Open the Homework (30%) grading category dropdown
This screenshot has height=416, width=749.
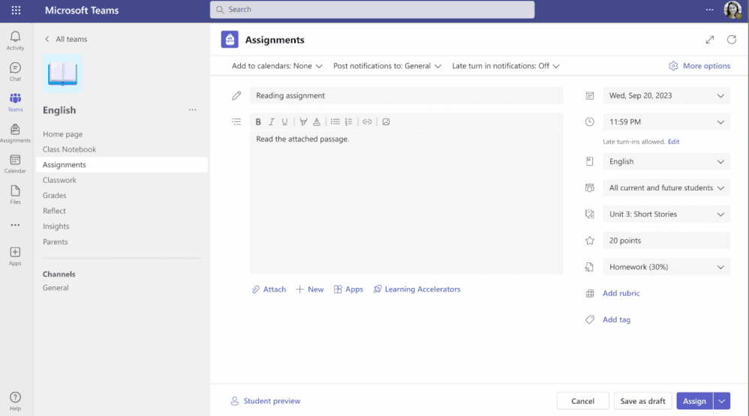666,267
